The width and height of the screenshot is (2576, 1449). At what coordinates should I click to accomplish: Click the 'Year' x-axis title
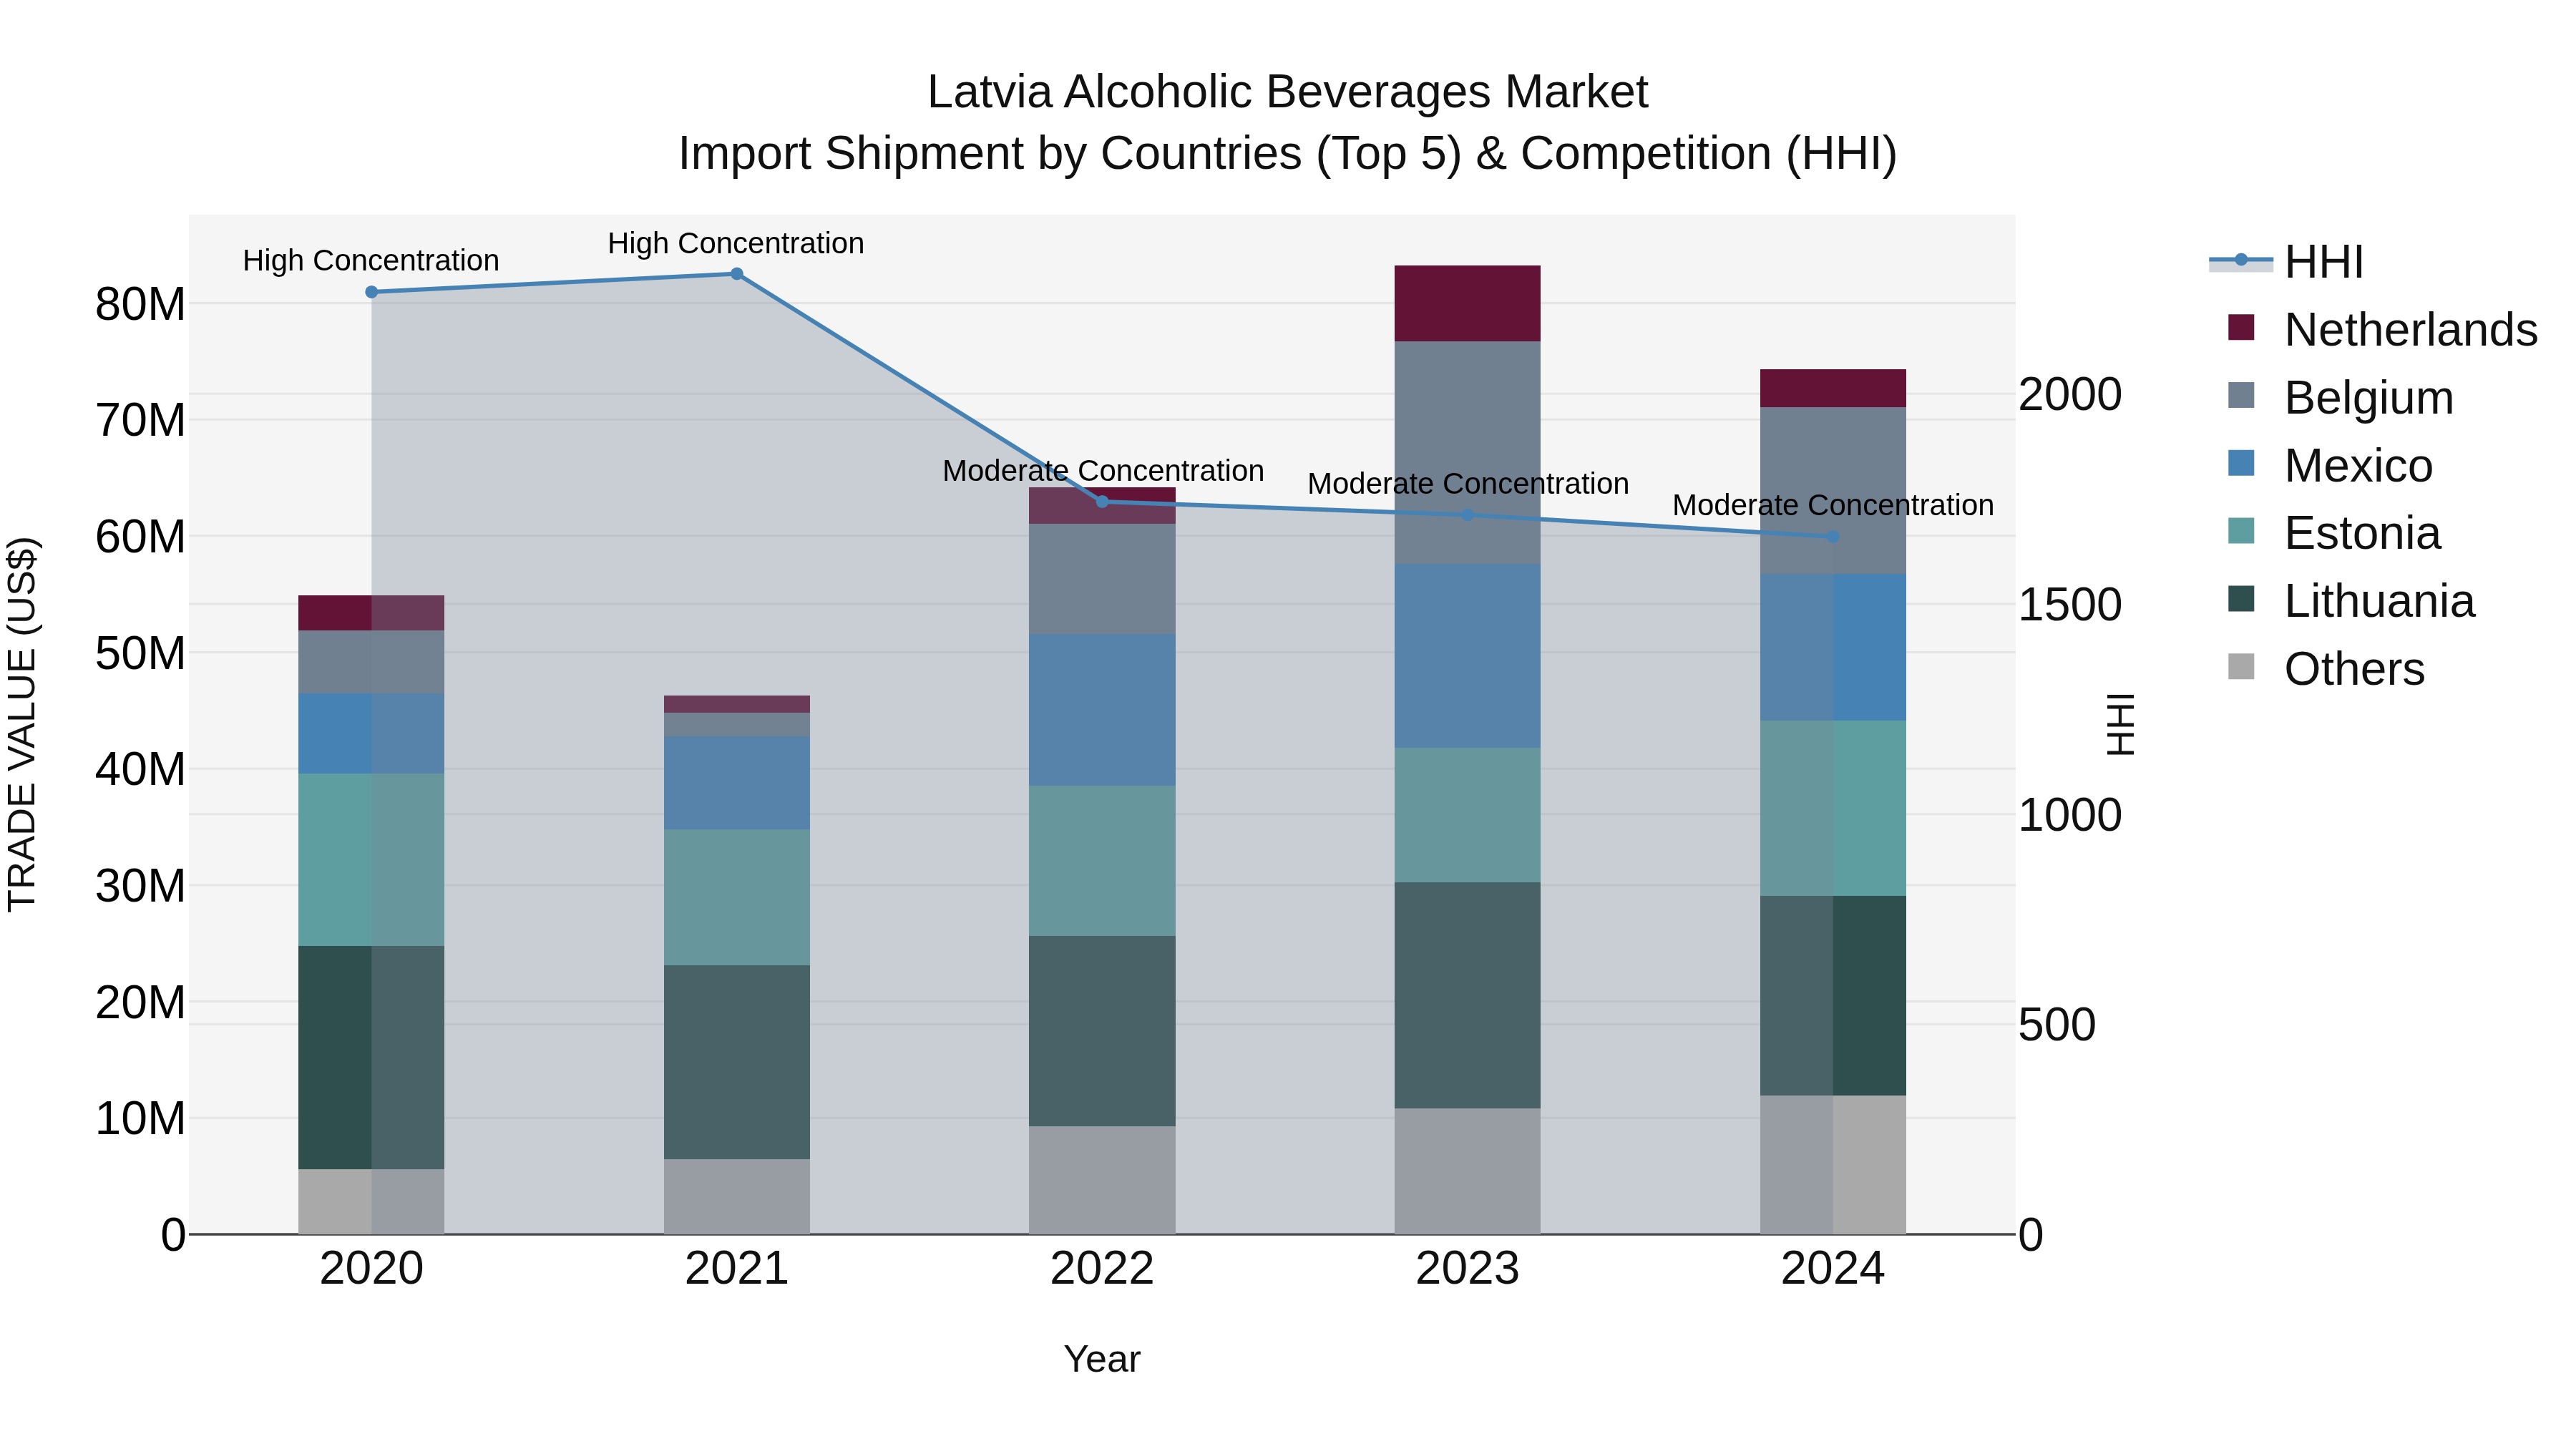tap(1102, 1359)
